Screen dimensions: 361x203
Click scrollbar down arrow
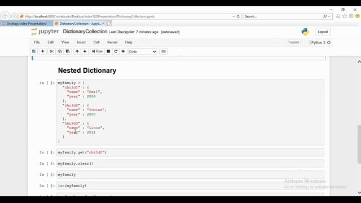click(359, 192)
